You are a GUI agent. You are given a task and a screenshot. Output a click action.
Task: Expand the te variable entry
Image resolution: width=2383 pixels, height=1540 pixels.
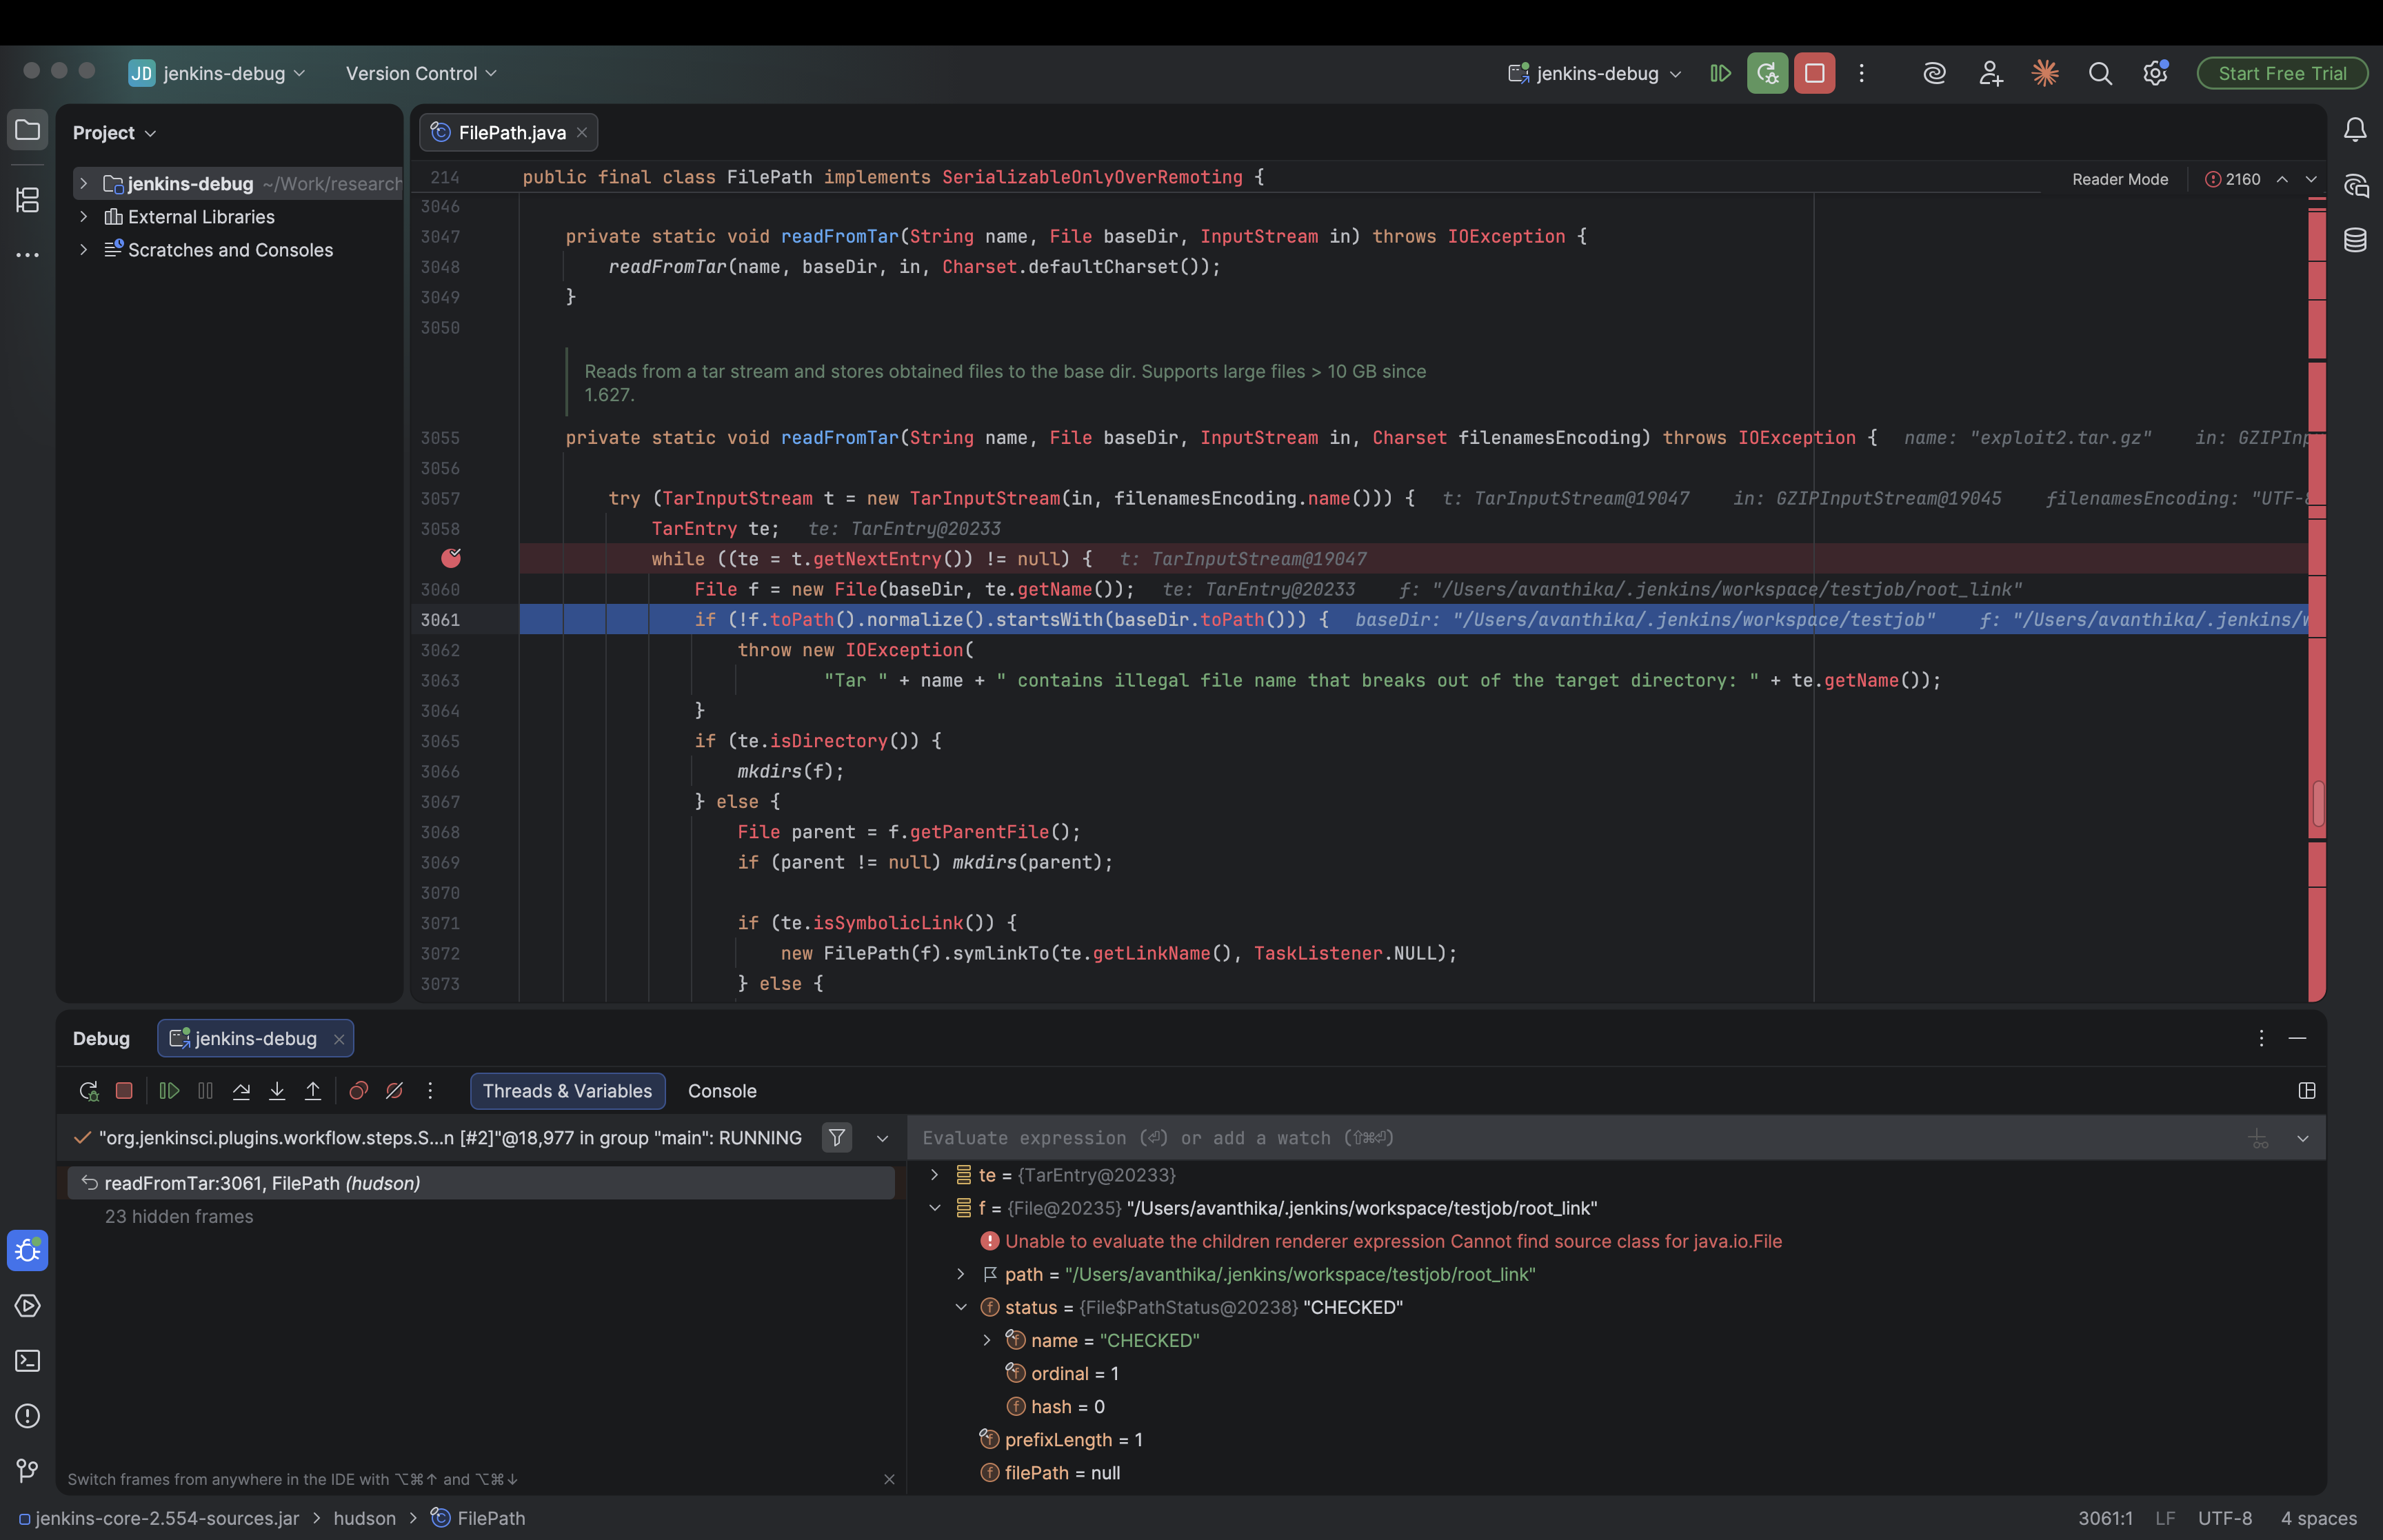(x=936, y=1175)
